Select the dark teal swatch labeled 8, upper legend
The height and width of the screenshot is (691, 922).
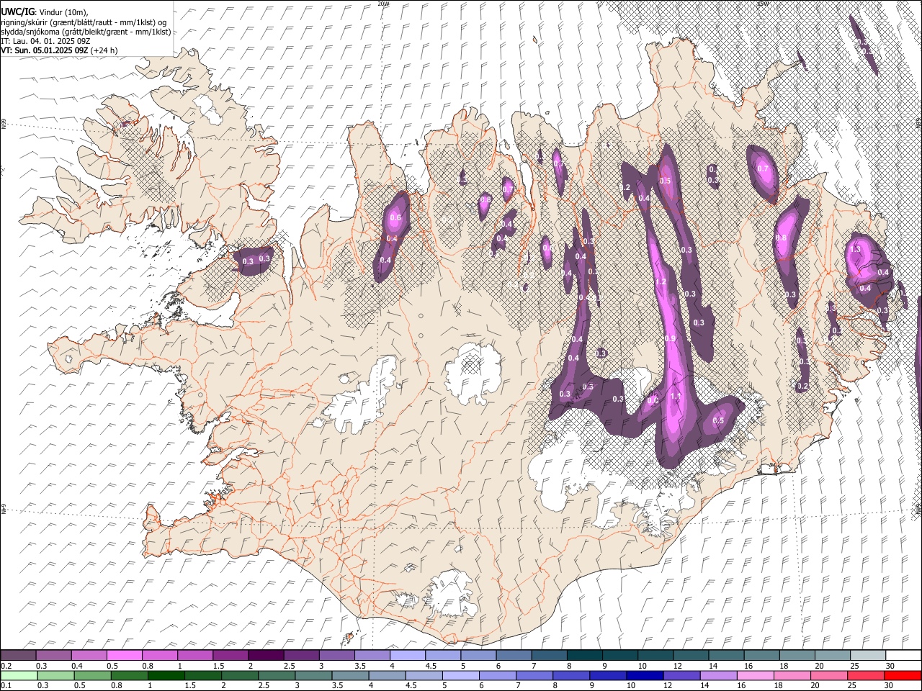coord(584,656)
